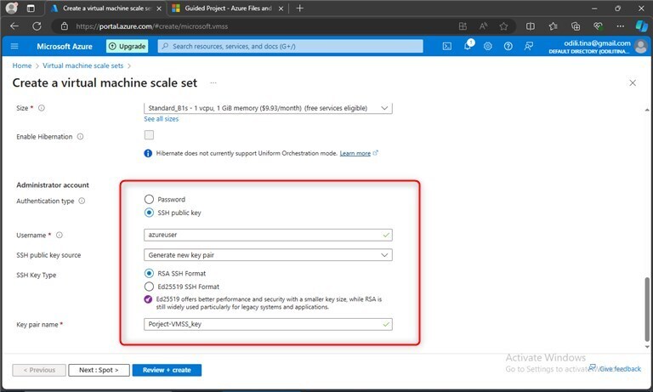Image resolution: width=653 pixels, height=392 pixels.
Task: Expand SSH public key source dropdown
Action: [268, 255]
